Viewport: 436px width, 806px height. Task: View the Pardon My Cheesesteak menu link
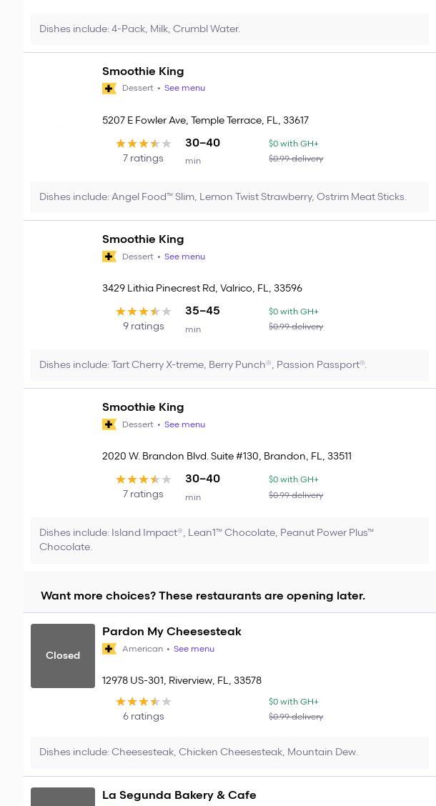pos(194,649)
